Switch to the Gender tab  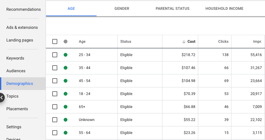[122, 9]
